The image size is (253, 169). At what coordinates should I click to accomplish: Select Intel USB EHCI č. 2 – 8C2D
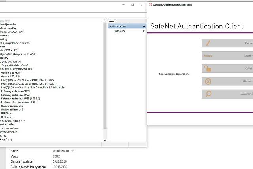(x=28, y=84)
